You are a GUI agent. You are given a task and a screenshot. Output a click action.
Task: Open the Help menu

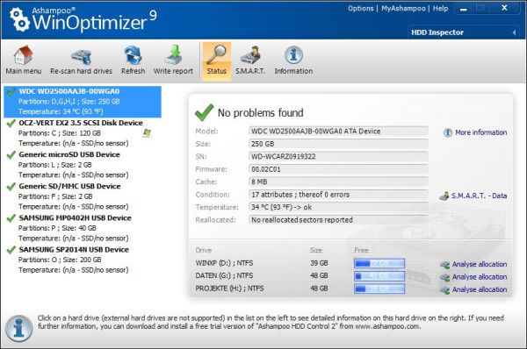(440, 9)
